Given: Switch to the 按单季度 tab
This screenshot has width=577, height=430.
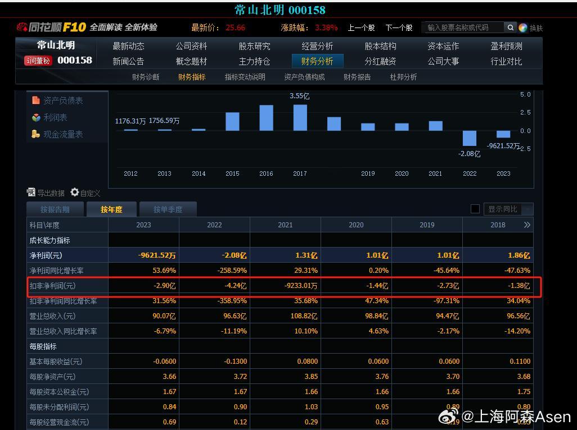Looking at the screenshot, I should tap(168, 209).
